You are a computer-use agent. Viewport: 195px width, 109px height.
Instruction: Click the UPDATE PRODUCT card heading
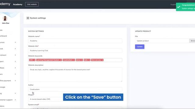tap(143, 31)
